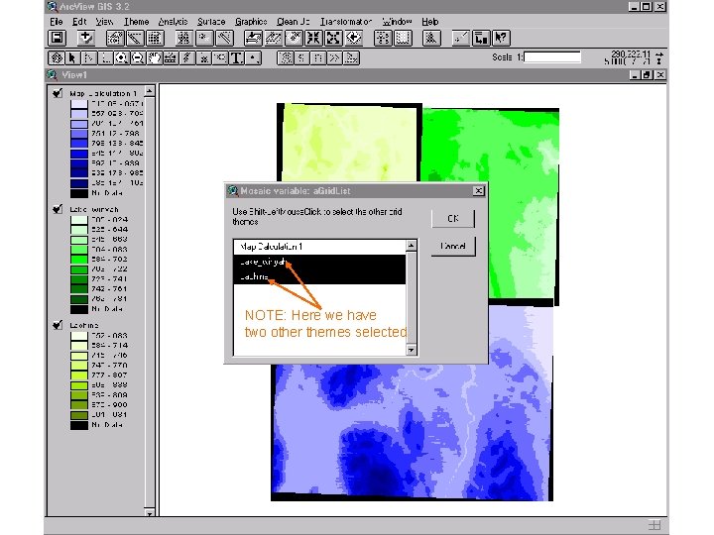714x535 pixels.
Task: Open the Transformation menu
Action: click(346, 22)
